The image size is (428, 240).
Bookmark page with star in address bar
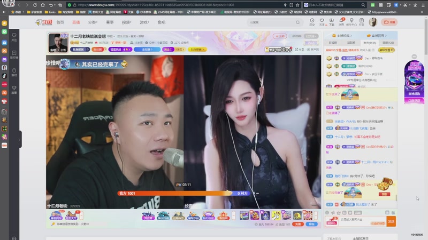tap(297, 5)
